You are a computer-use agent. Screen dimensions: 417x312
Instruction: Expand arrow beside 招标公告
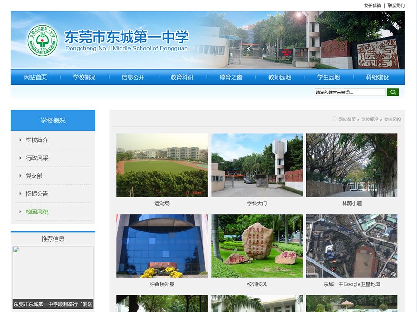(x=20, y=194)
